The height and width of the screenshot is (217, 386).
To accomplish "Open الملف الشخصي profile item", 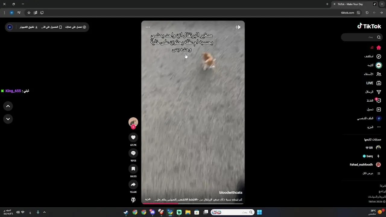I will (x=369, y=118).
